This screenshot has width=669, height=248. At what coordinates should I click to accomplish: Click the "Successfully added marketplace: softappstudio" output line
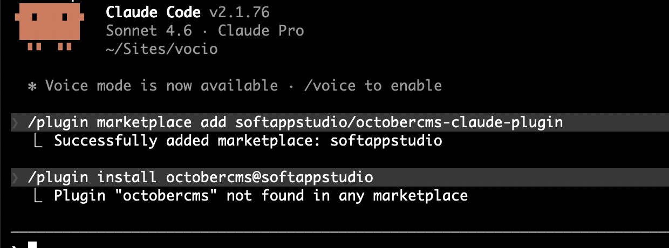click(248, 141)
